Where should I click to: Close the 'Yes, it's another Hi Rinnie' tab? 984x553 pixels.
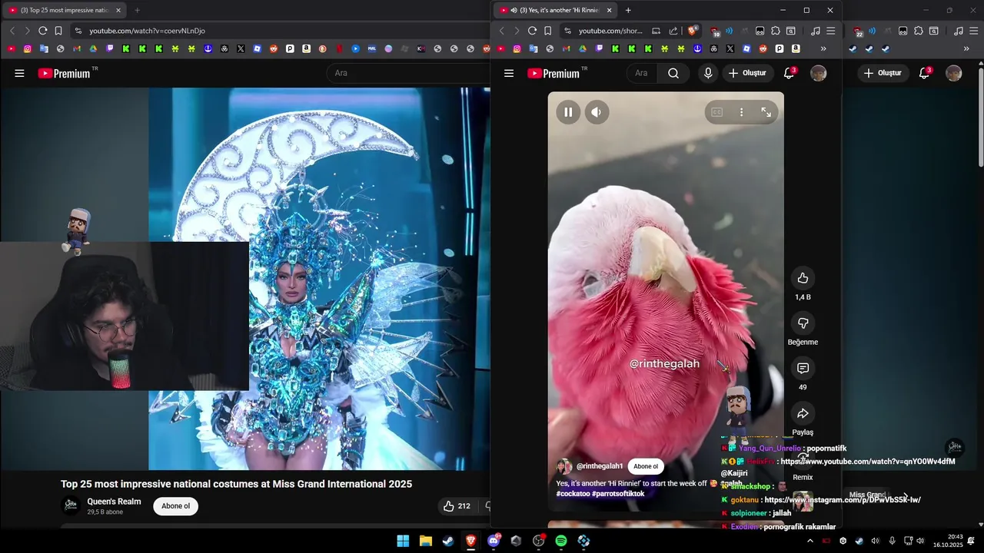609,10
